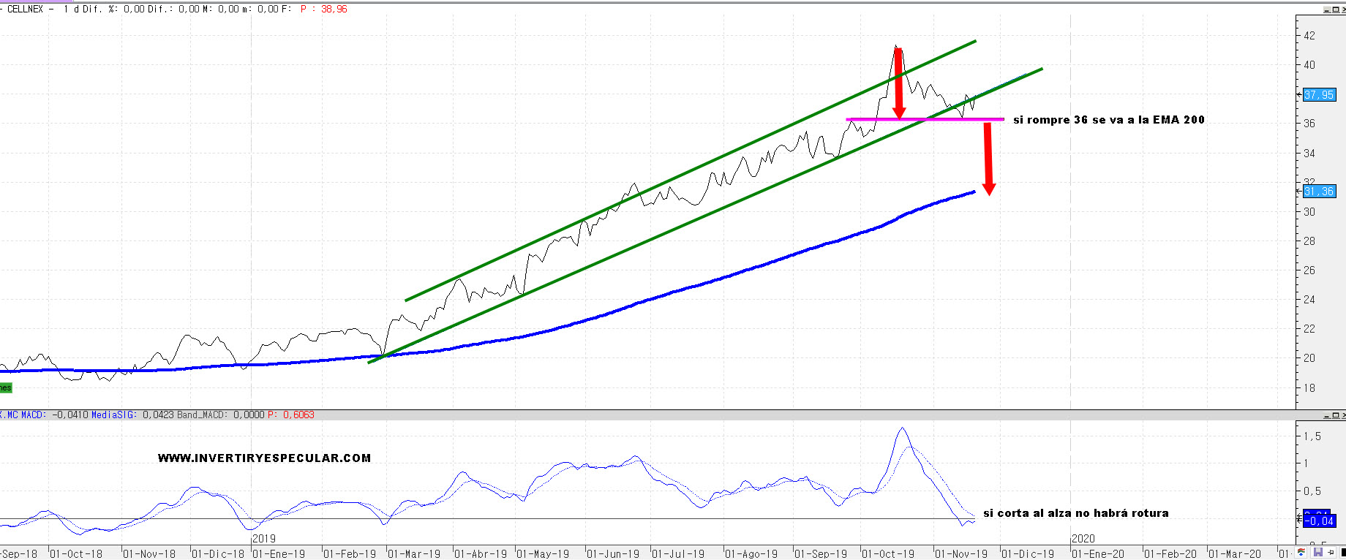Screen dimensions: 1346x560
Task: Select the 31,36 EMA value marker
Action: (1319, 192)
